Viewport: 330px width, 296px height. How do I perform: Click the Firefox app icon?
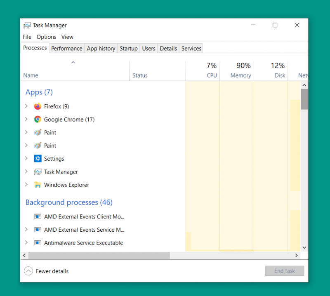pyautogui.click(x=38, y=106)
